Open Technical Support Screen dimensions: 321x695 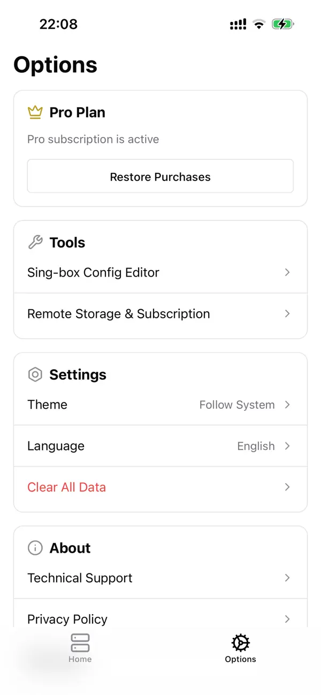click(x=80, y=578)
